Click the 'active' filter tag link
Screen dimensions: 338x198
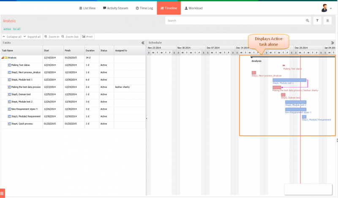(x=7, y=29)
